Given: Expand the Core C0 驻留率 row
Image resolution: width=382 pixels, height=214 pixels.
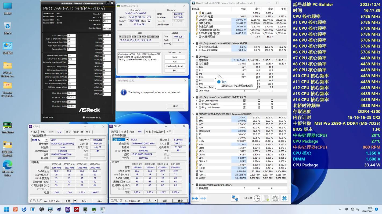Looking at the screenshot, I should coord(196,47).
